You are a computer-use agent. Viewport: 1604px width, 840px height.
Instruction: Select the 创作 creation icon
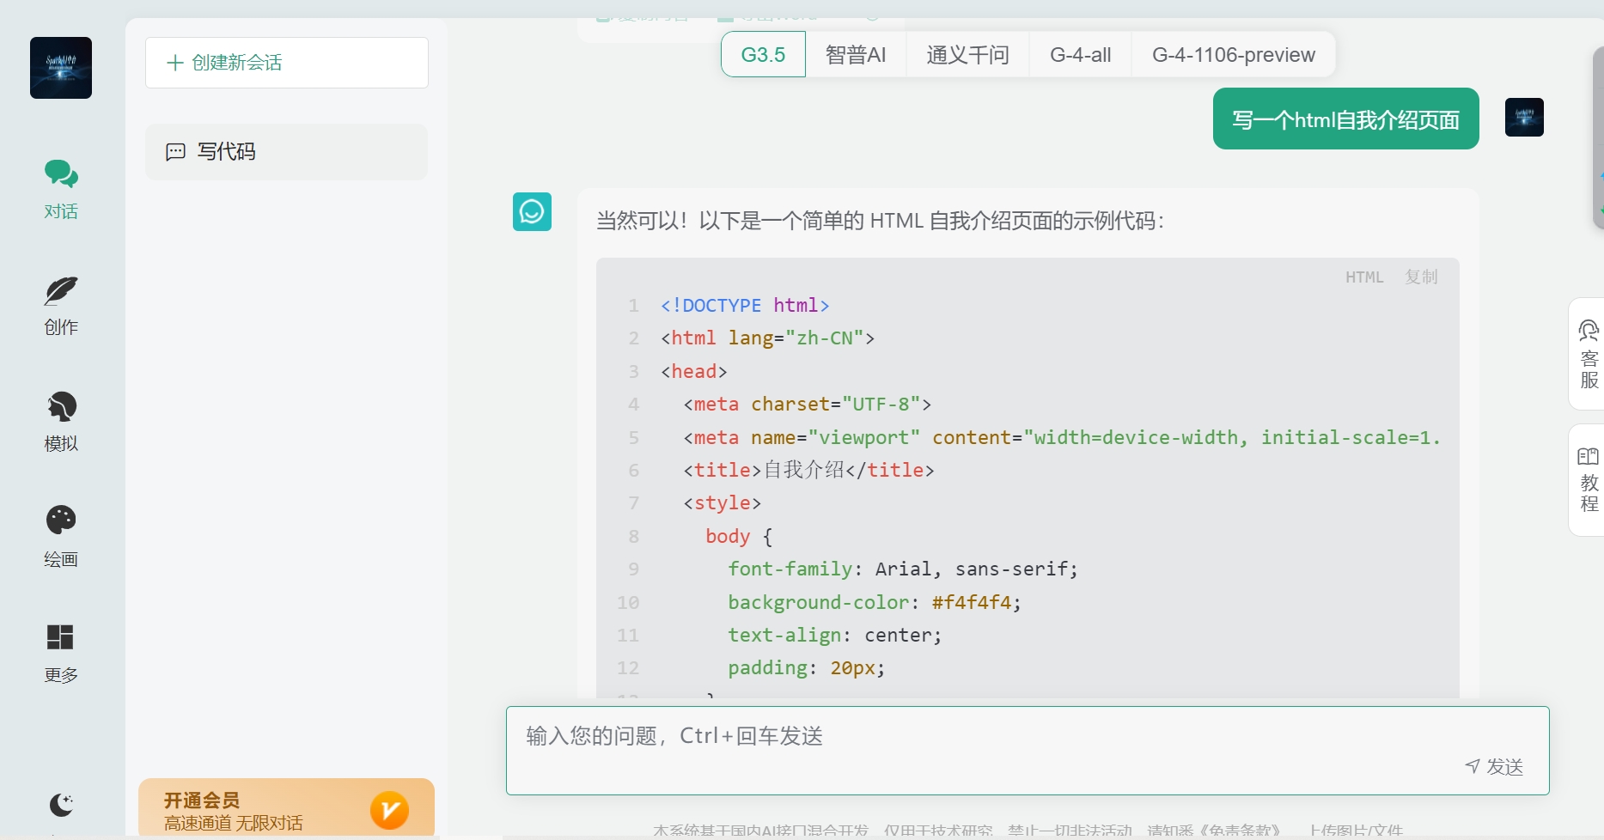click(x=60, y=305)
